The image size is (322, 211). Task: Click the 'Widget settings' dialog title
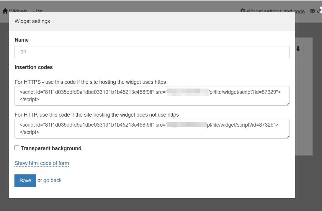[x=32, y=21]
